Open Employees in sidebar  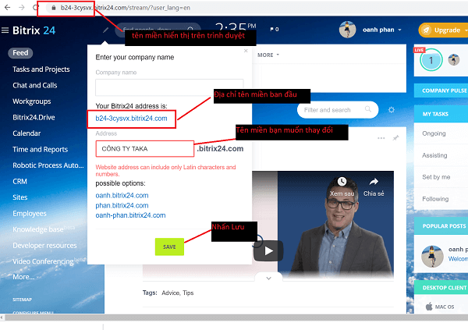pos(30,214)
